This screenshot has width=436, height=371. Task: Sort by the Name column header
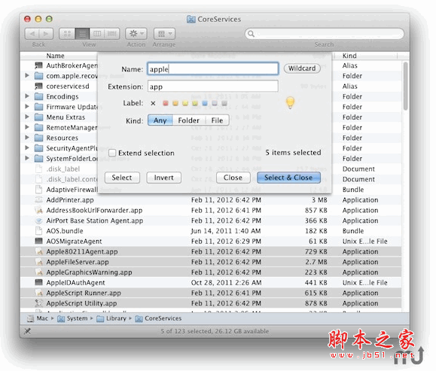tap(55, 56)
